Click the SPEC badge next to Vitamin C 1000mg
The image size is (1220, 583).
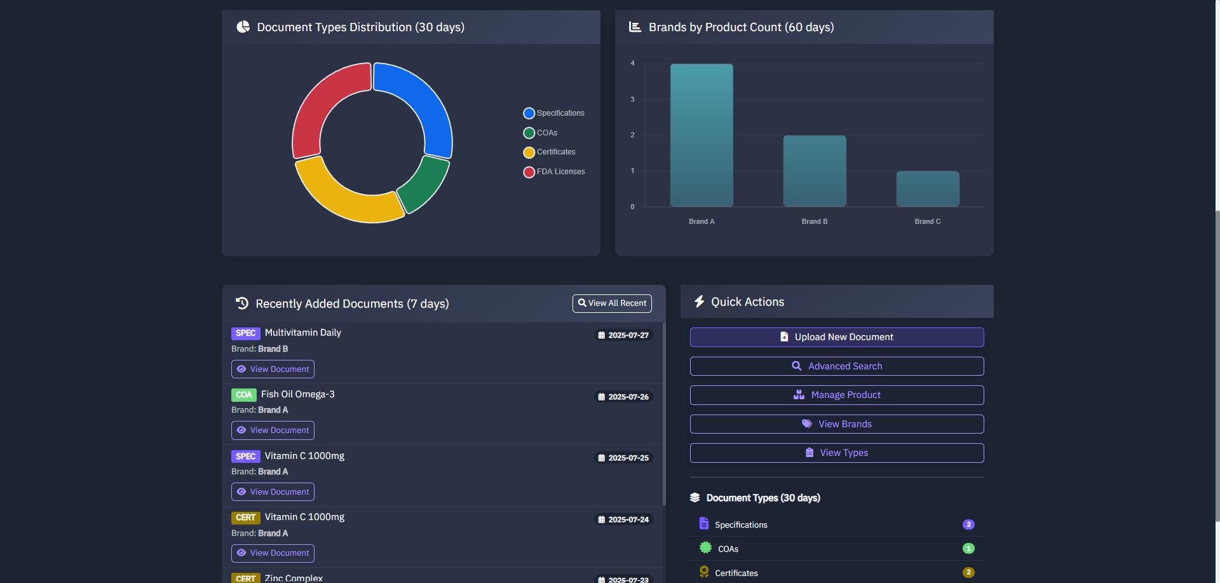tap(246, 456)
